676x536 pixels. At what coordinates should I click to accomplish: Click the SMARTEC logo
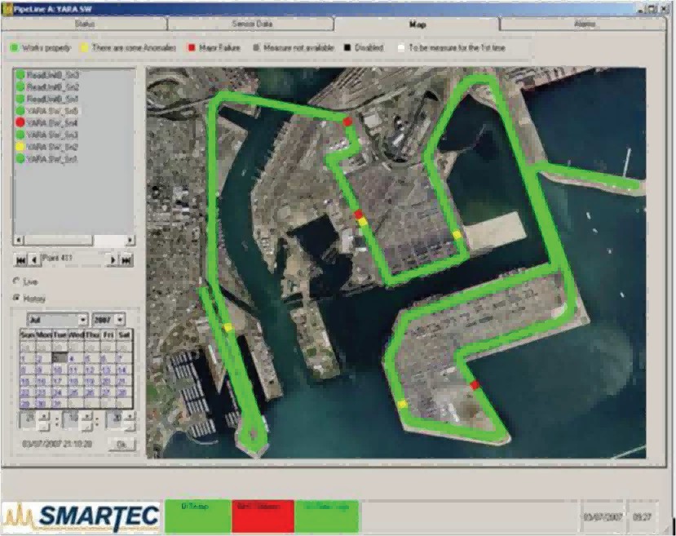point(82,516)
